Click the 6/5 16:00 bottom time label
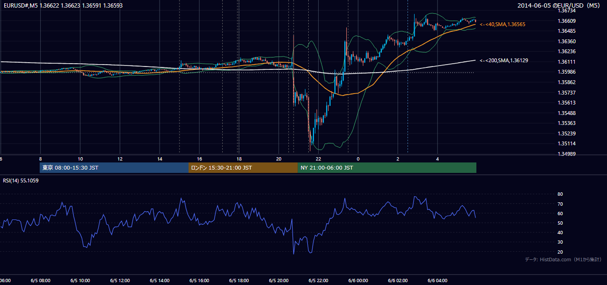Screen dimensions: 607x285 [199, 280]
